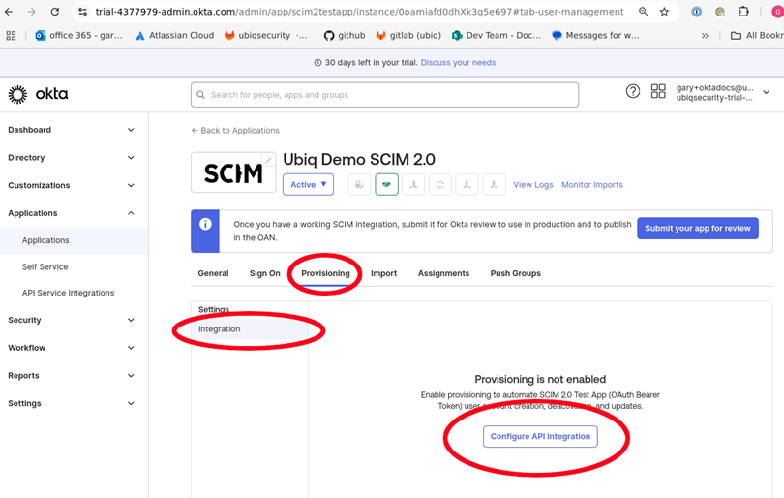Open the user account dropdown chevron

[x=766, y=93]
